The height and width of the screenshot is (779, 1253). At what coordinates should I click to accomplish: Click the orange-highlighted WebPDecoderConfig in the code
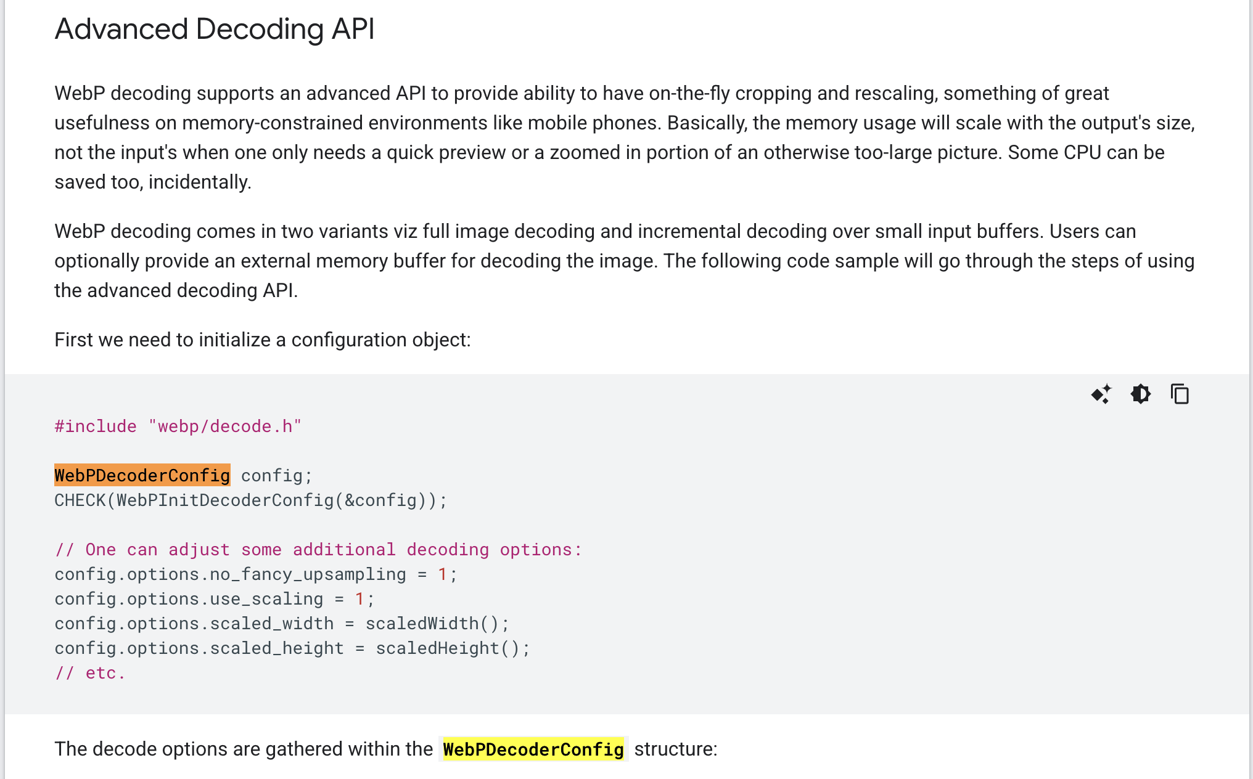pos(142,475)
